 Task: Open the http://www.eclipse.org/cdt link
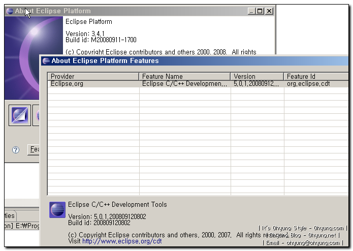tap(122, 241)
